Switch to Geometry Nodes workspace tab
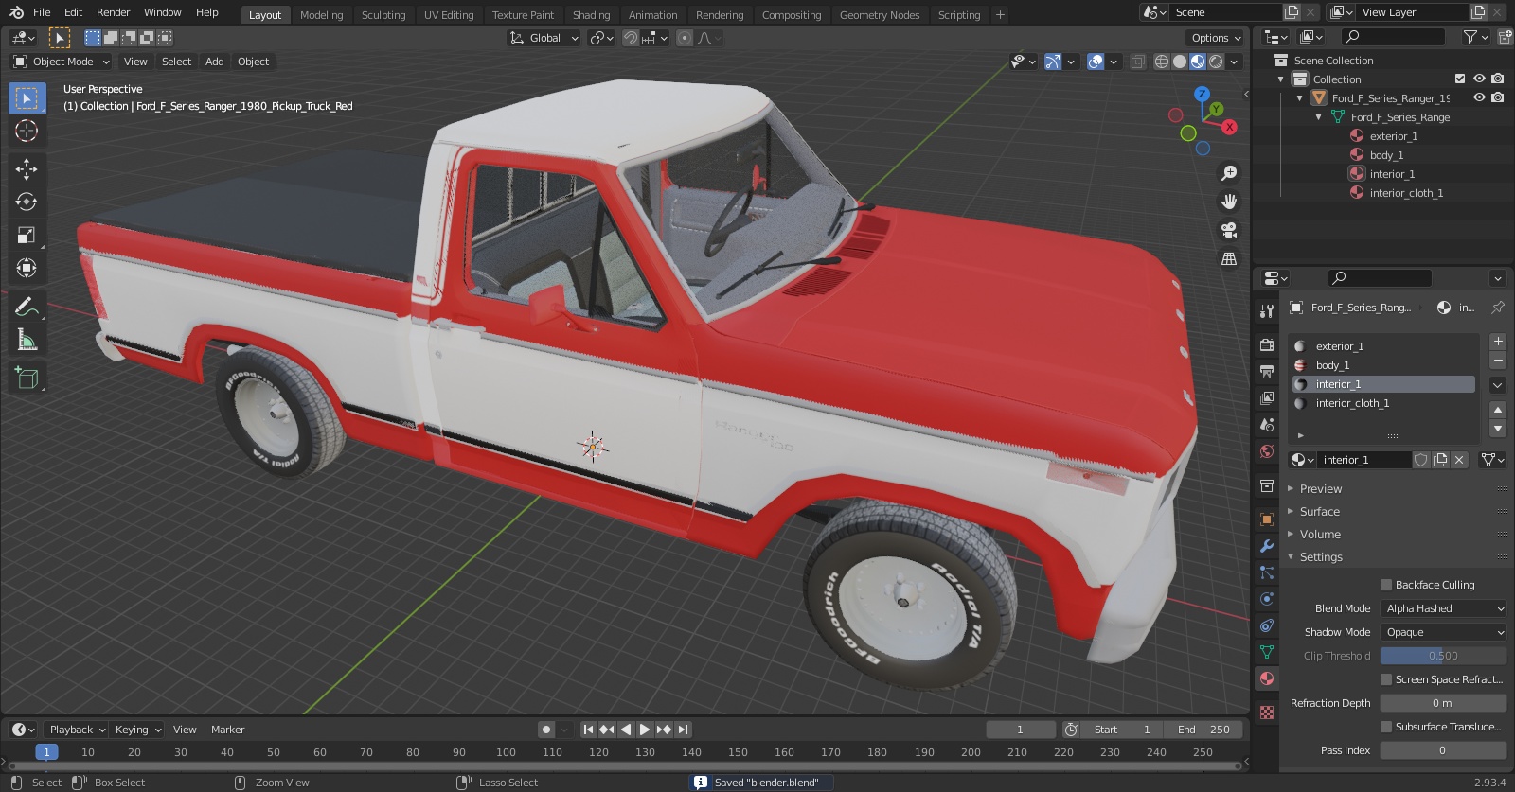 [880, 14]
